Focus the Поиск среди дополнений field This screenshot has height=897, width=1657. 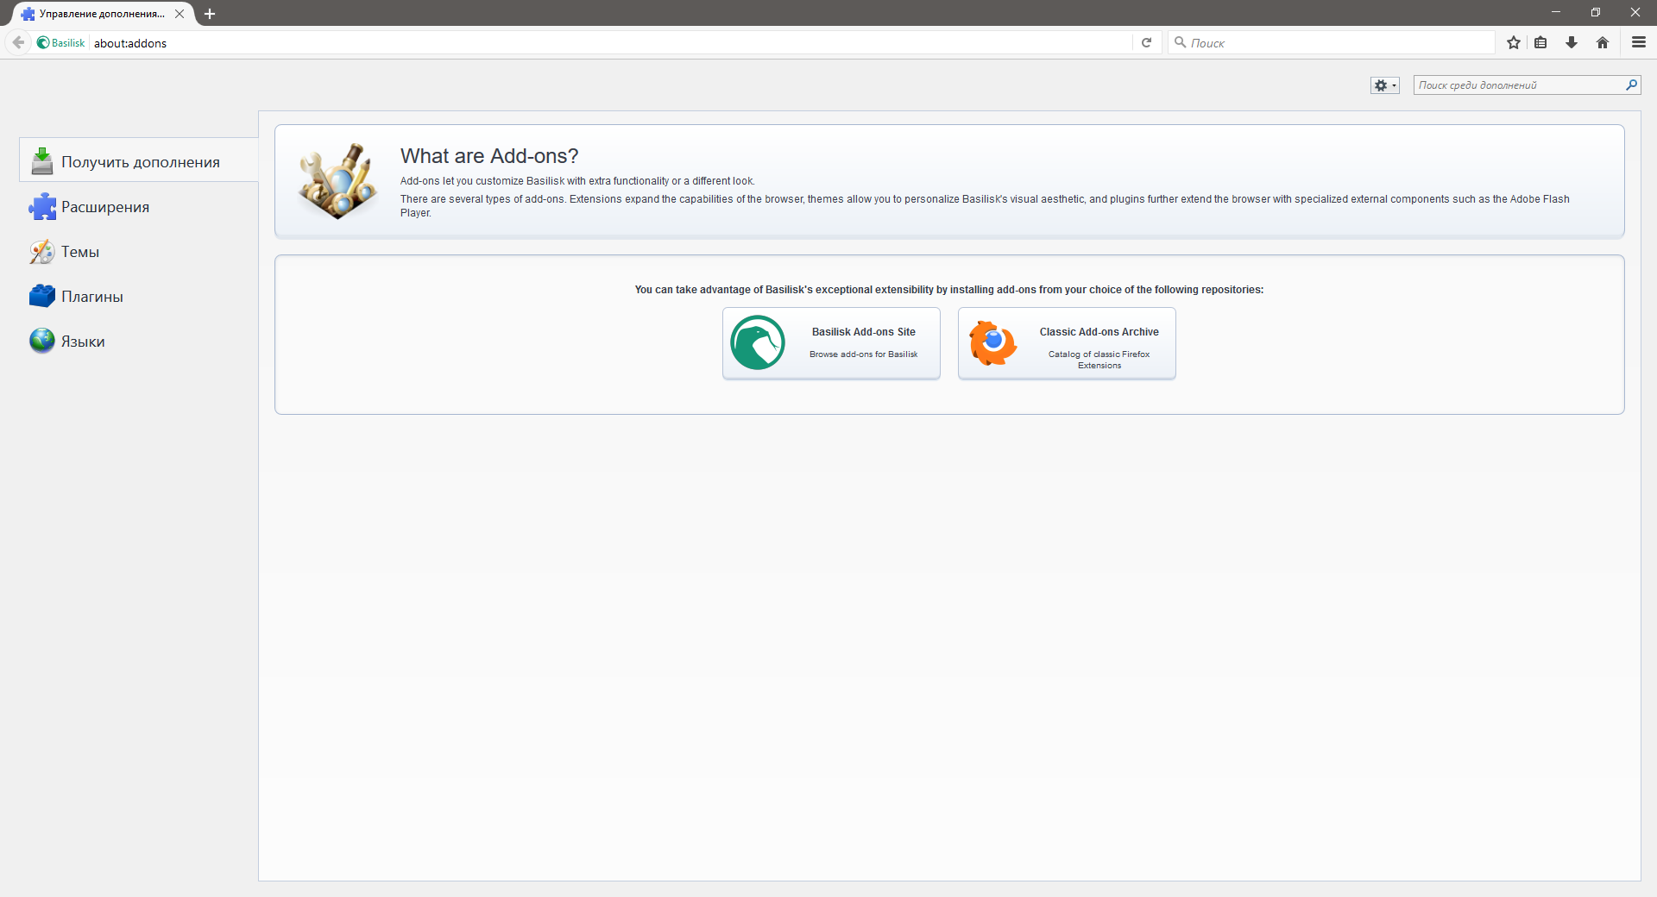(1517, 85)
